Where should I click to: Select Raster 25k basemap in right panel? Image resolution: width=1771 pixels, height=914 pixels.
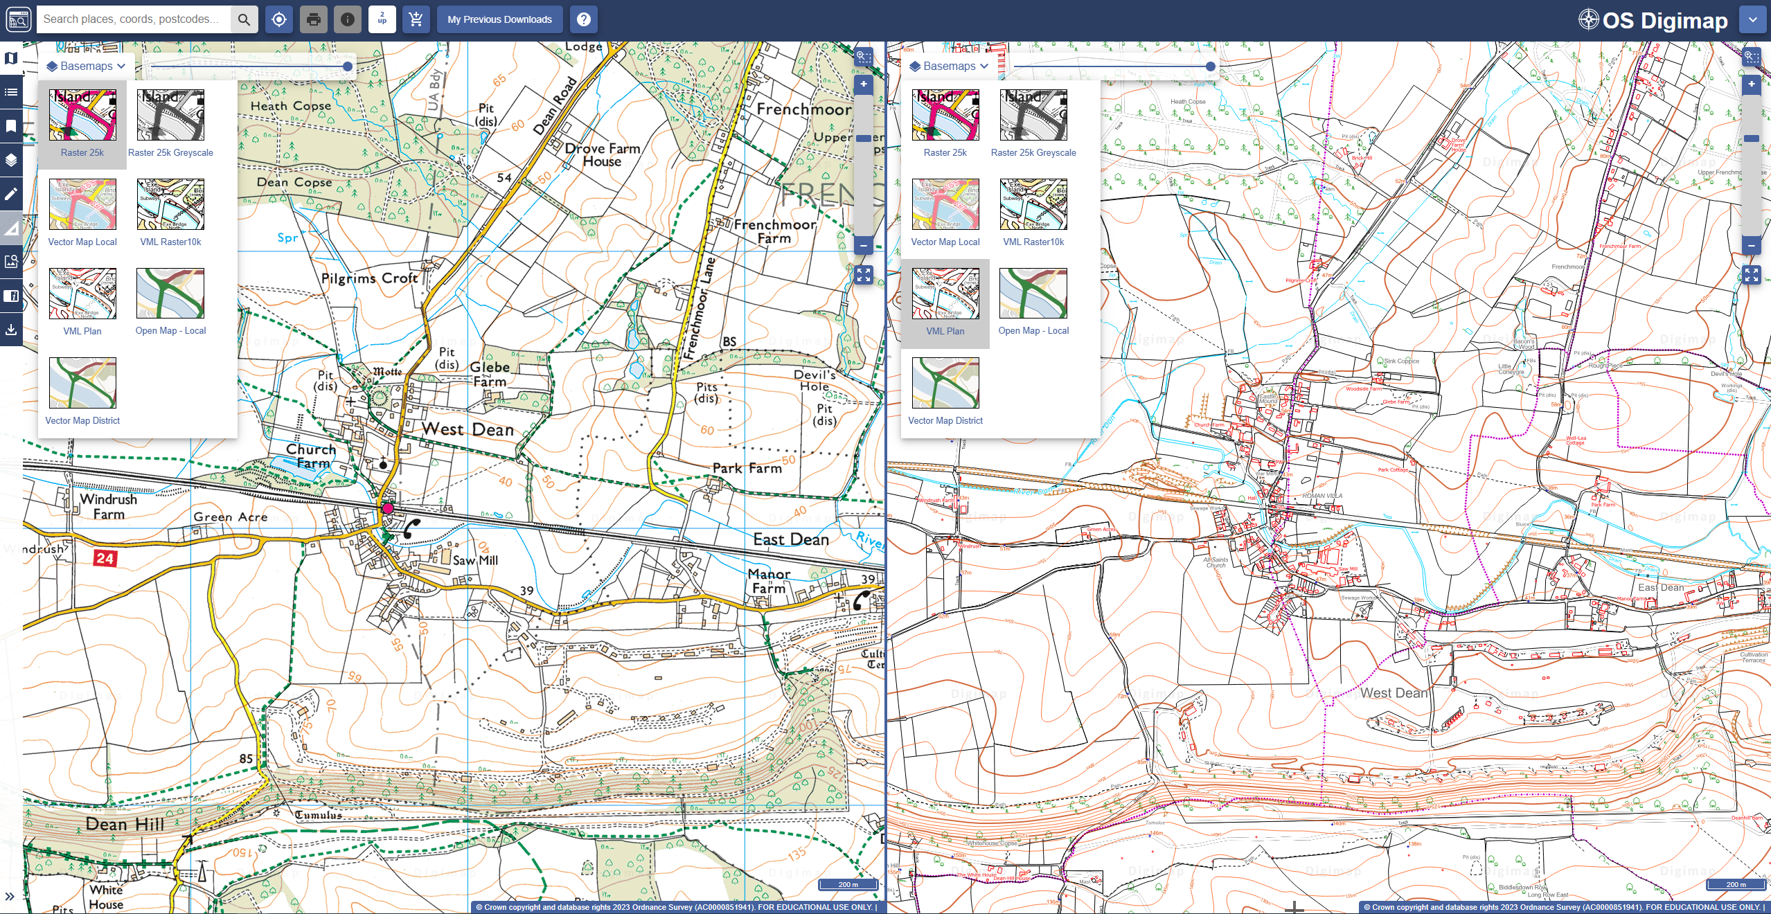[x=945, y=125]
